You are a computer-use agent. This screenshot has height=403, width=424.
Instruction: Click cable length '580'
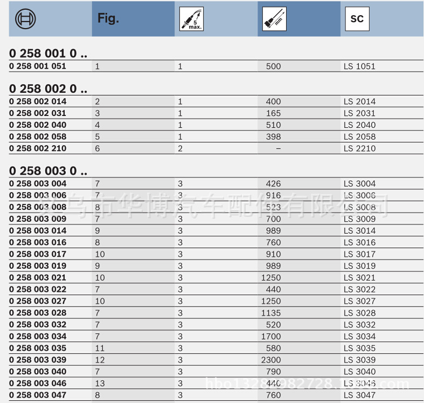click(x=273, y=349)
